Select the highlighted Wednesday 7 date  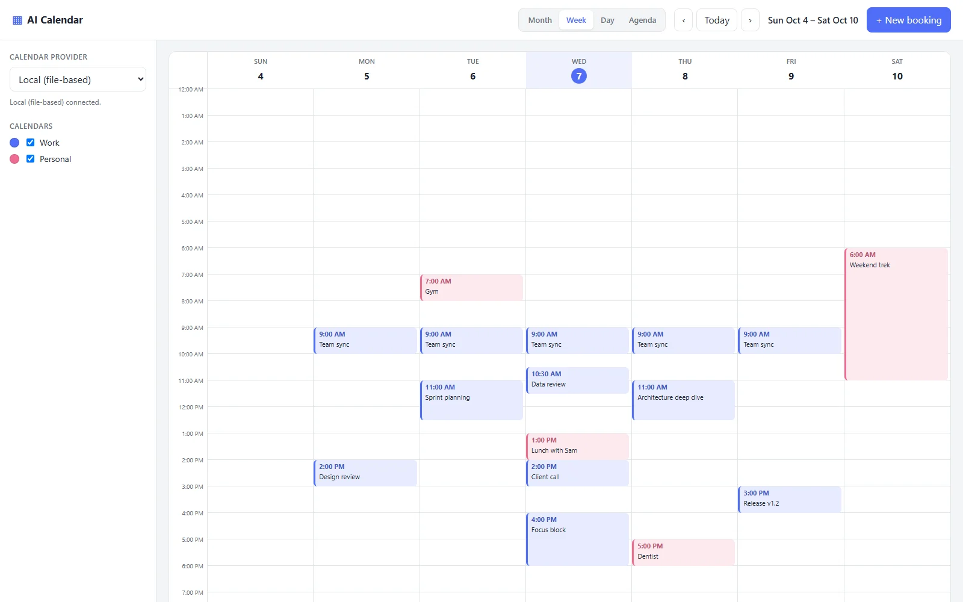click(x=579, y=76)
